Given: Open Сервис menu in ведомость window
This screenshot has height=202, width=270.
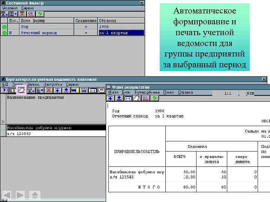Looking at the screenshot, I should 72,84.
